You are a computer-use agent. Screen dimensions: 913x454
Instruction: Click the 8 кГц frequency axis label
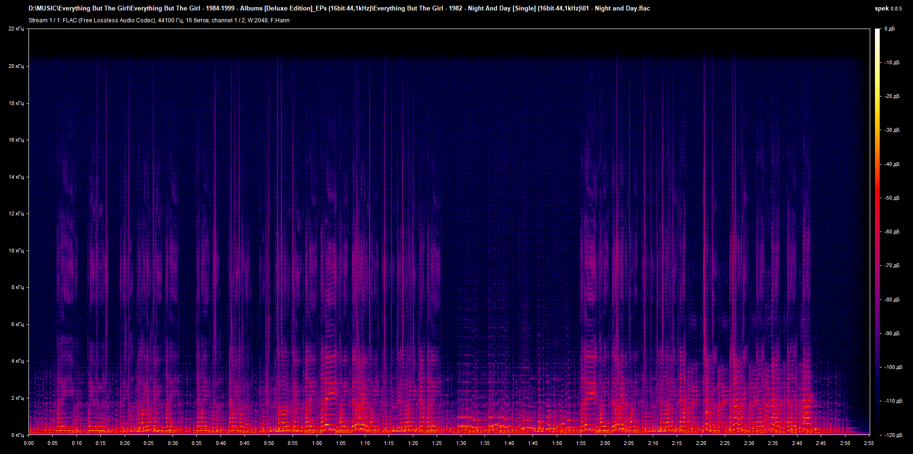pyautogui.click(x=18, y=287)
